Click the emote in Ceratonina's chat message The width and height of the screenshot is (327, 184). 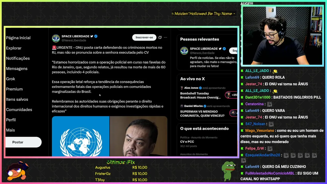tap(270, 104)
